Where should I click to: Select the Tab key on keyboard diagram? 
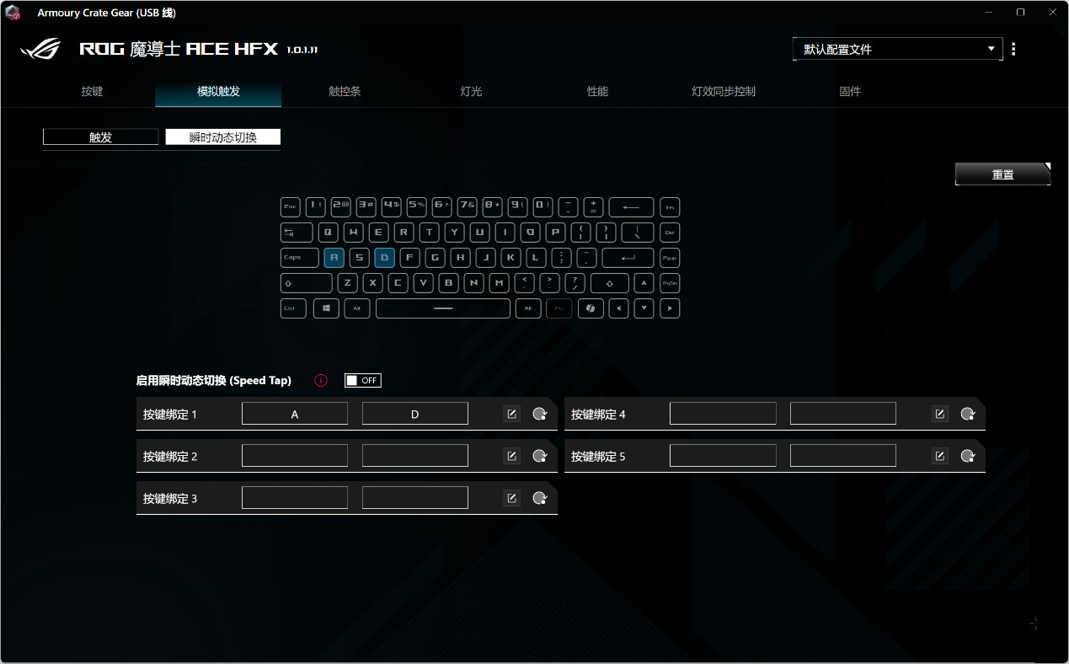(x=297, y=233)
